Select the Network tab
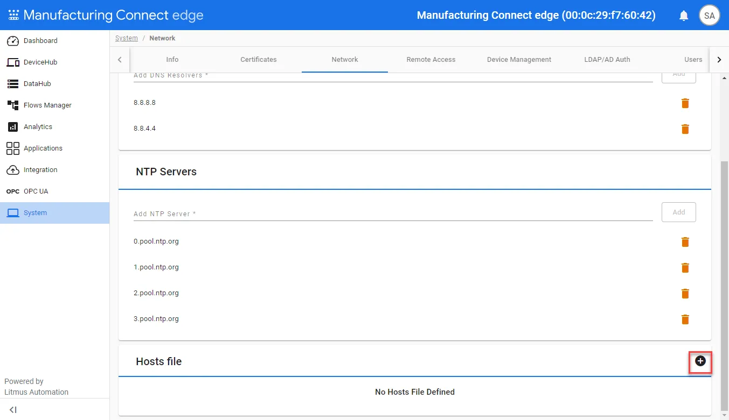The height and width of the screenshot is (420, 729). point(345,60)
